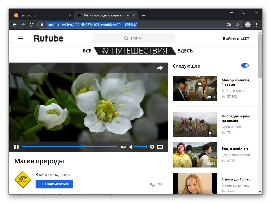Open the Rutube hamburger menu
This screenshot has width=271, height=203.
pos(20,38)
